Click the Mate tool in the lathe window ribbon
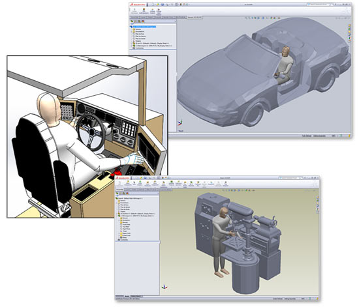 134,183
